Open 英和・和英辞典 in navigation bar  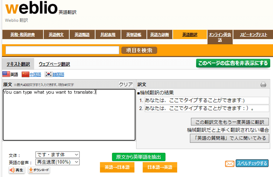click(23, 35)
